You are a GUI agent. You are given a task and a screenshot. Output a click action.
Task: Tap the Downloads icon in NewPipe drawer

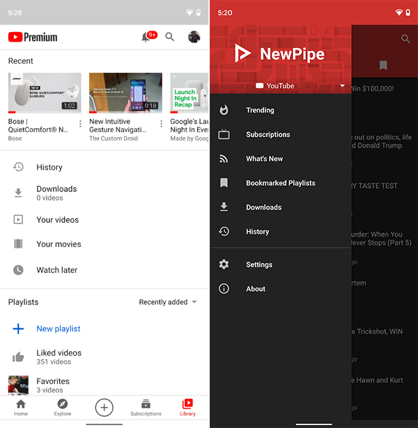click(x=224, y=207)
